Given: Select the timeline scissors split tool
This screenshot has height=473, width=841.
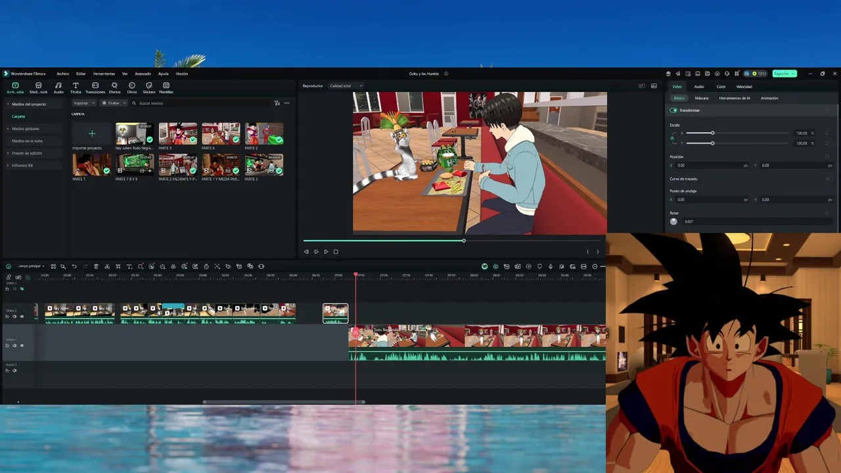Looking at the screenshot, I should (107, 266).
